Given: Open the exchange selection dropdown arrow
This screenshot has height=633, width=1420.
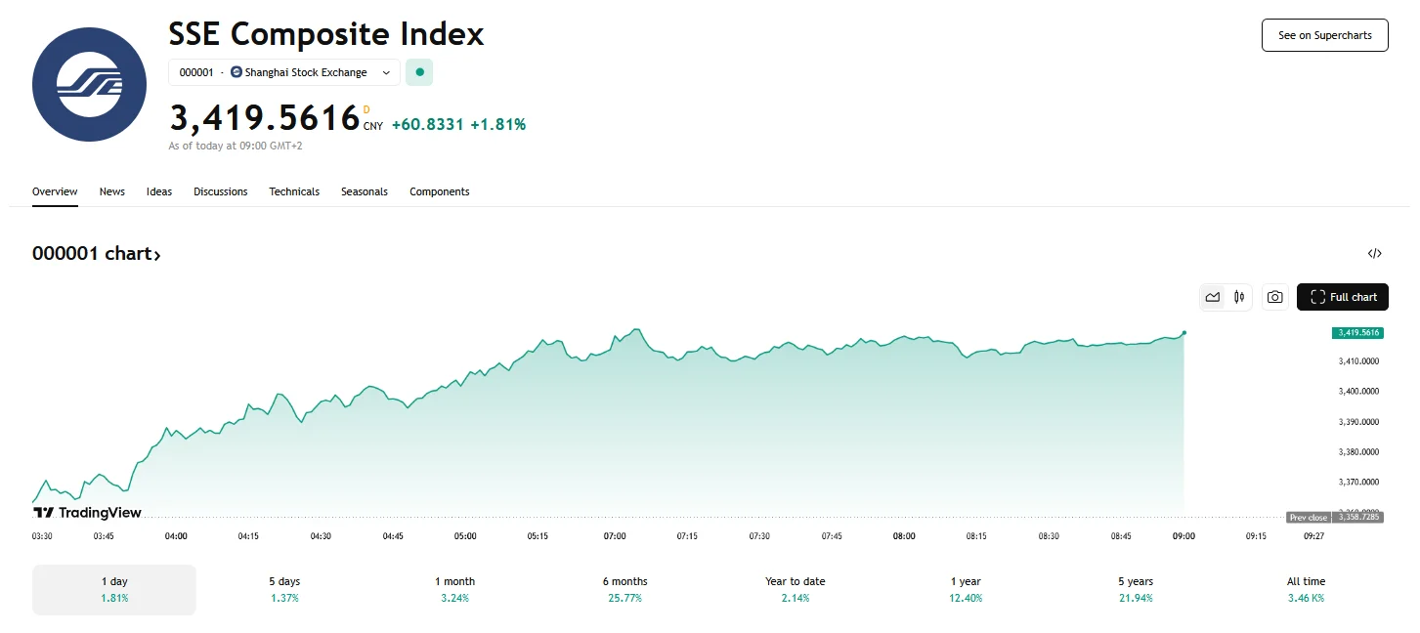Looking at the screenshot, I should coord(386,72).
